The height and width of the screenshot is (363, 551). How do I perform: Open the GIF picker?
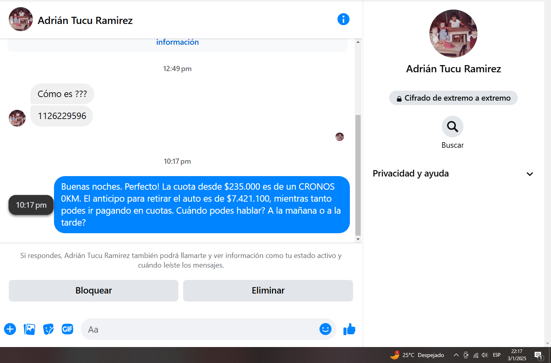(x=68, y=329)
